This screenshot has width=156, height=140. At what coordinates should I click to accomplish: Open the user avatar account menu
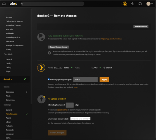pyautogui.click(x=150, y=4)
